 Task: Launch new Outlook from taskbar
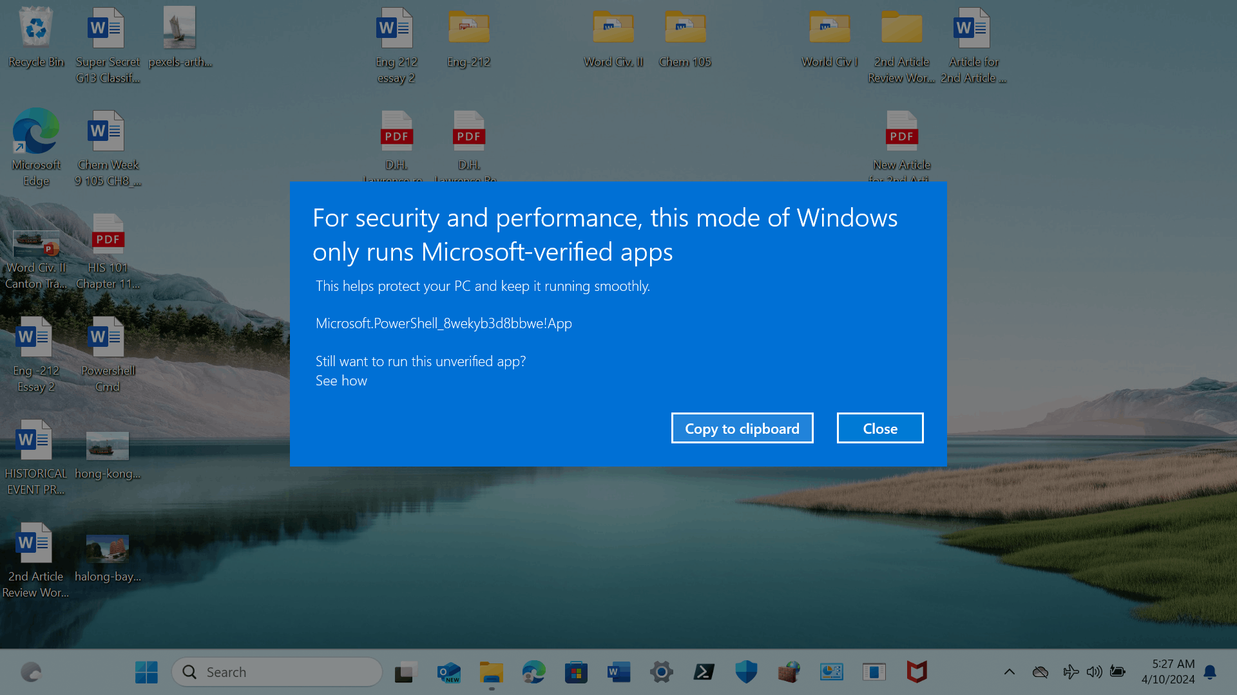click(448, 672)
